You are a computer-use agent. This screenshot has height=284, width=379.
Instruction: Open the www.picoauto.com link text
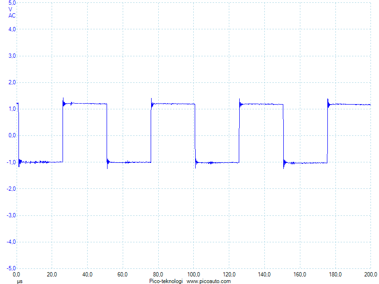[208, 281]
